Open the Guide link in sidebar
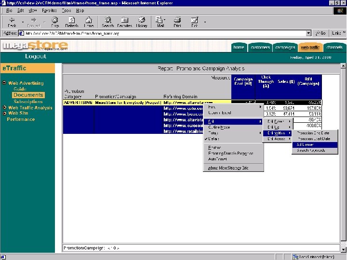The width and height of the screenshot is (347, 260). [20, 89]
